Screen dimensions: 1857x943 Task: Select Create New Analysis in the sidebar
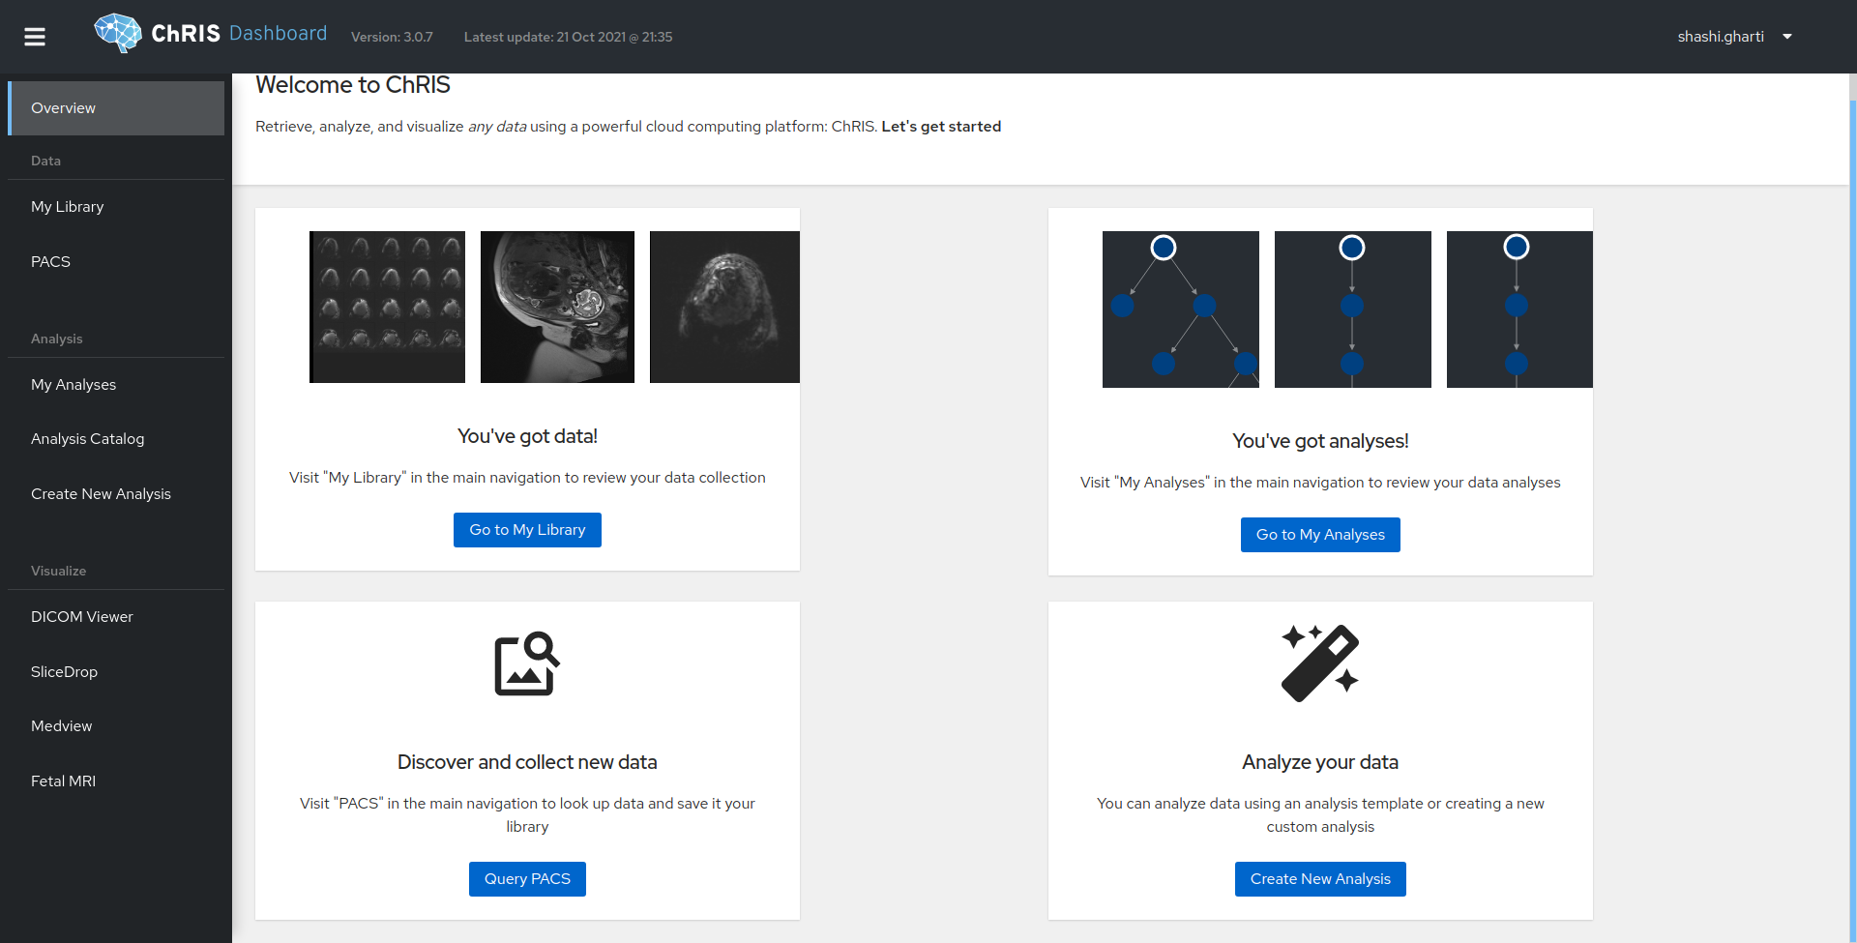101,493
